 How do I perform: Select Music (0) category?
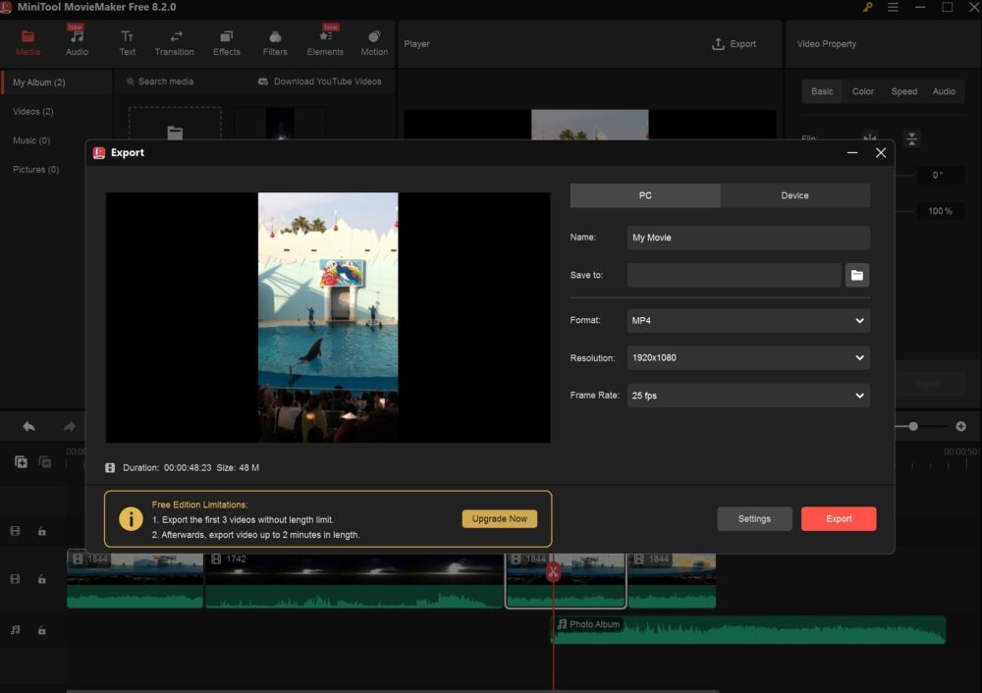31,140
